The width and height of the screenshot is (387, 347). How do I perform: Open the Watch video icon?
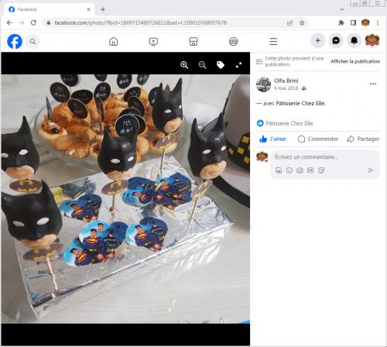tap(153, 41)
